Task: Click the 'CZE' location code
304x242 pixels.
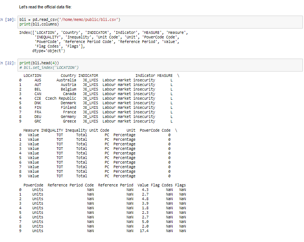Action: coord(38,99)
